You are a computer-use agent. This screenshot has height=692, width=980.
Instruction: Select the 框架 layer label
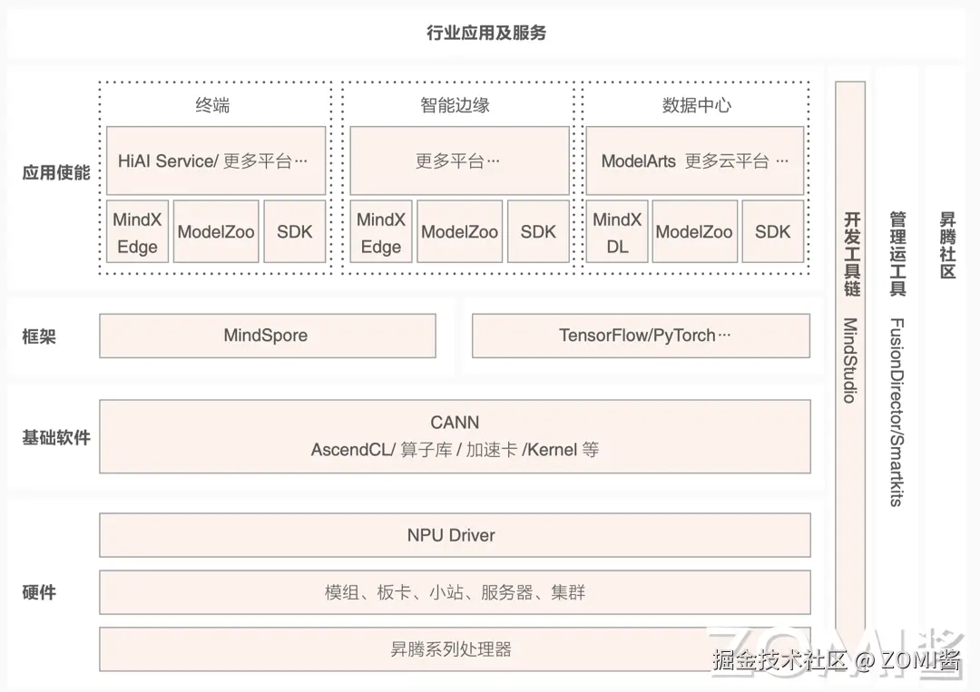[x=39, y=336]
